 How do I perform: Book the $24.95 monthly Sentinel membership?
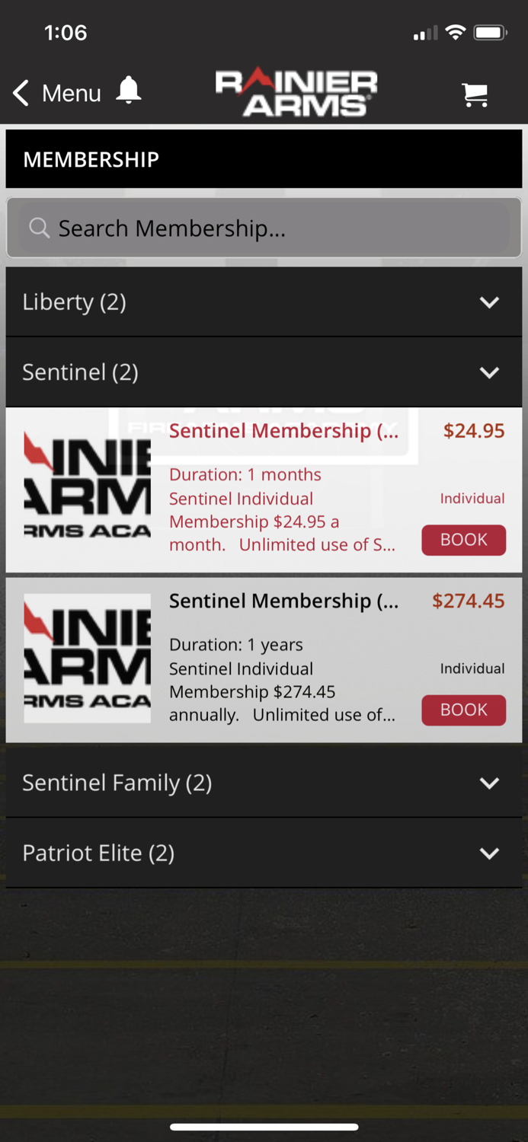coord(463,540)
